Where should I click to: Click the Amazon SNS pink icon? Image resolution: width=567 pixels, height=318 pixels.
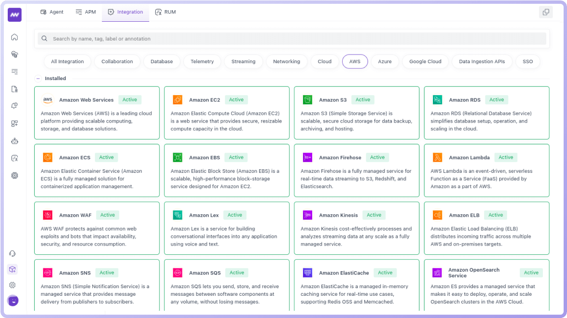48,273
